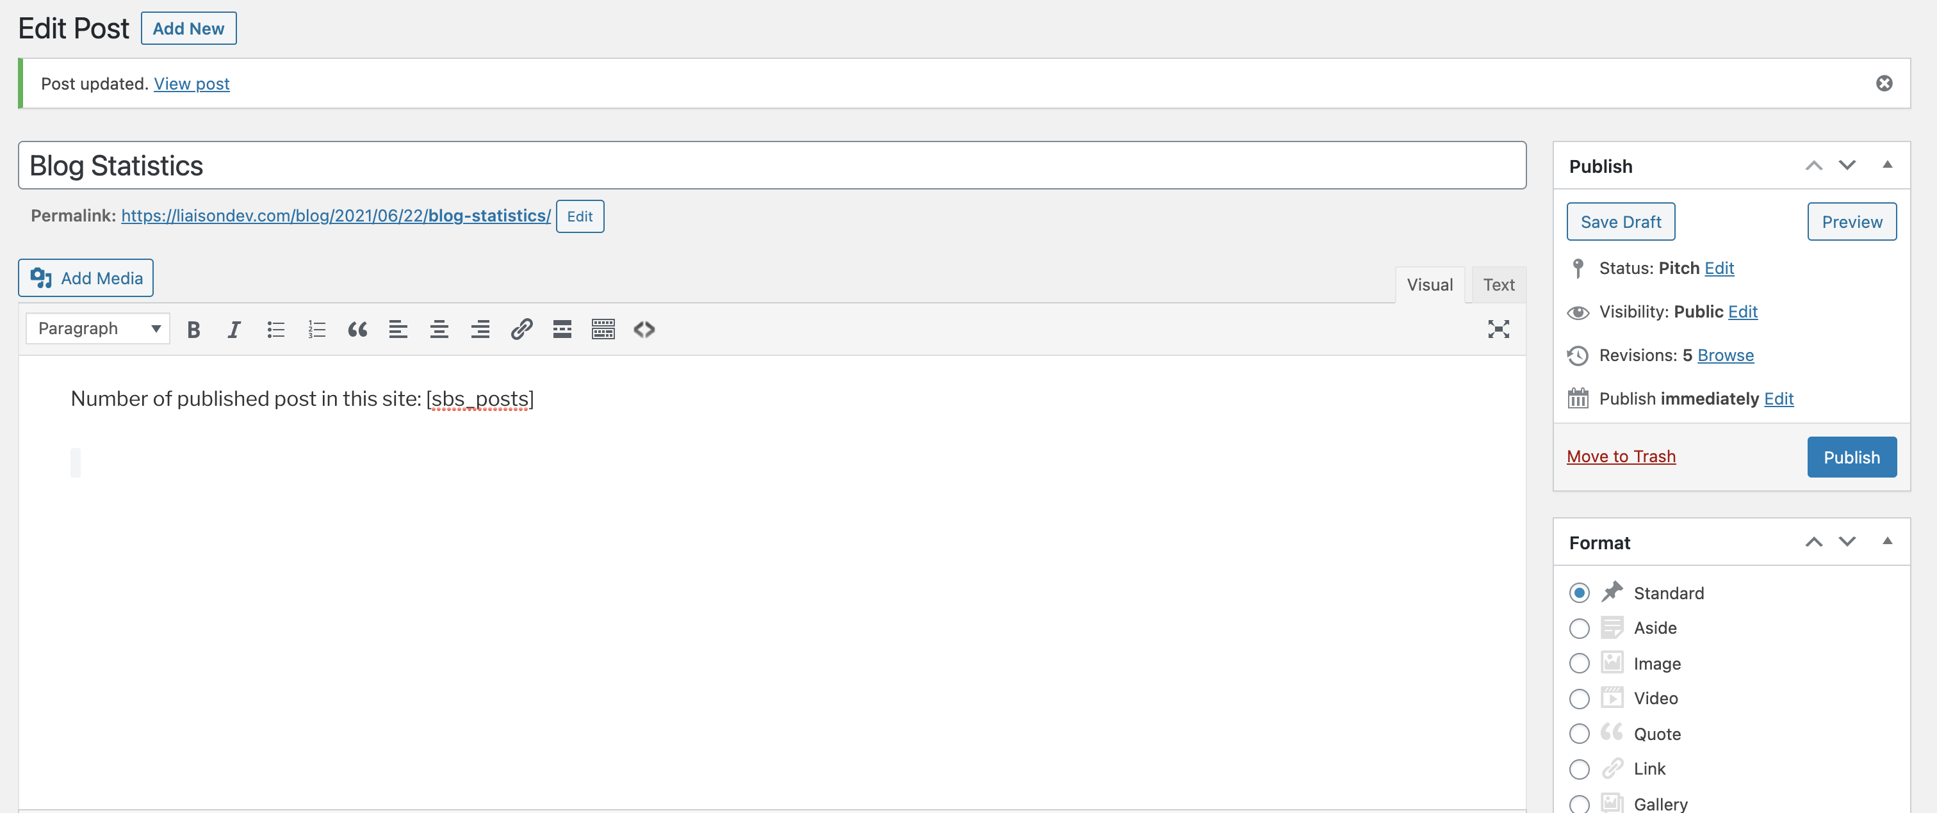Click the HTML source code icon
Screen dimensions: 1937x813
tap(644, 328)
